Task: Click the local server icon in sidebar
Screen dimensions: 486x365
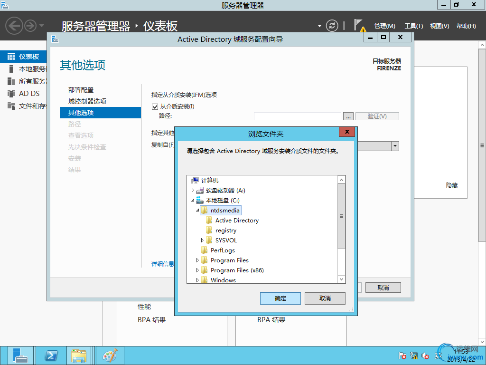Action: coord(11,69)
